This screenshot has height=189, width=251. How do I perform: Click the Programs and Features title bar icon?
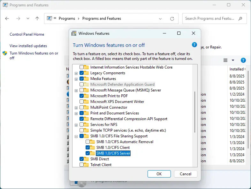click(5, 5)
